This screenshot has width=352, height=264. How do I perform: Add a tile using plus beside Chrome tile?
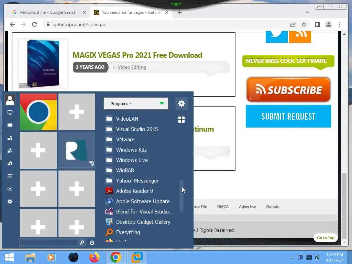[77, 112]
